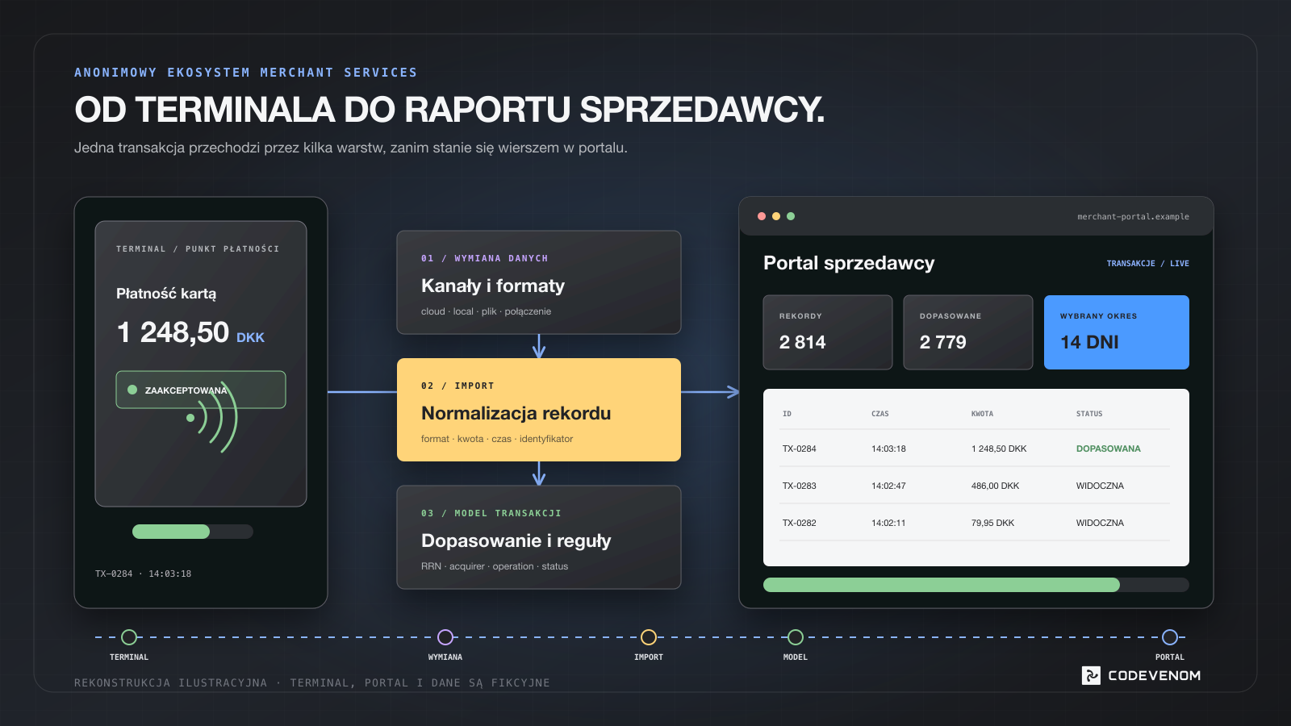The image size is (1291, 726).
Task: Click the TRANSAKCJE / LIVE link
Action: pos(1147,264)
